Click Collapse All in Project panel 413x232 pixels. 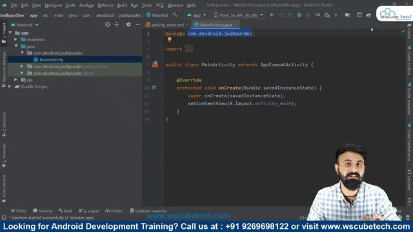(x=117, y=24)
